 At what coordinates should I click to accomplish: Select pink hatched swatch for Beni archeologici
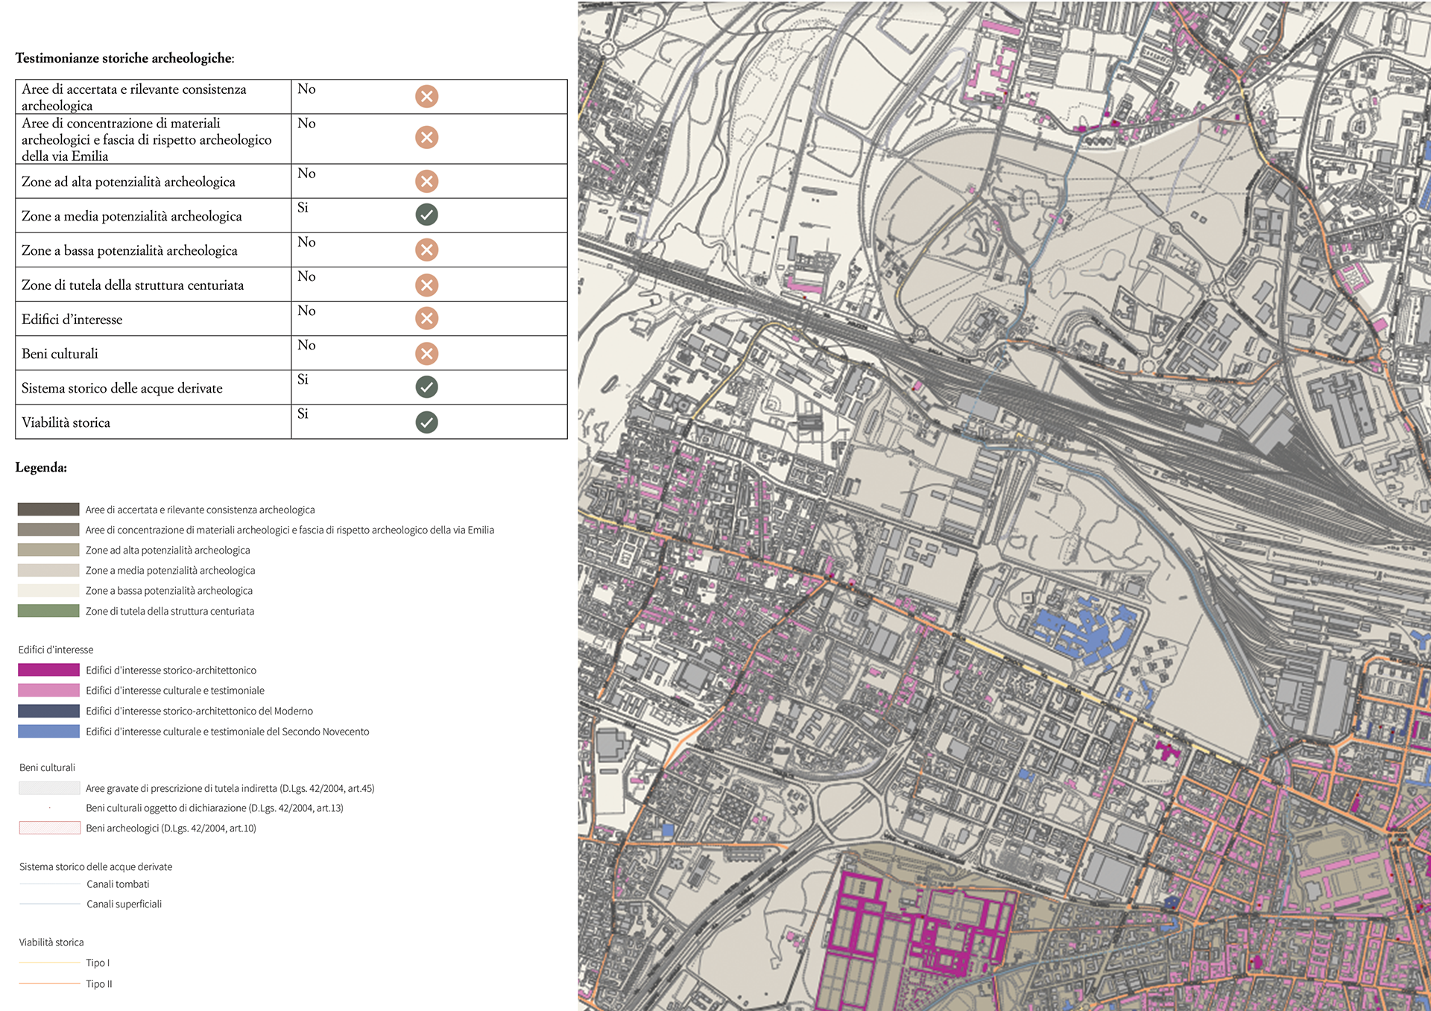tap(49, 828)
